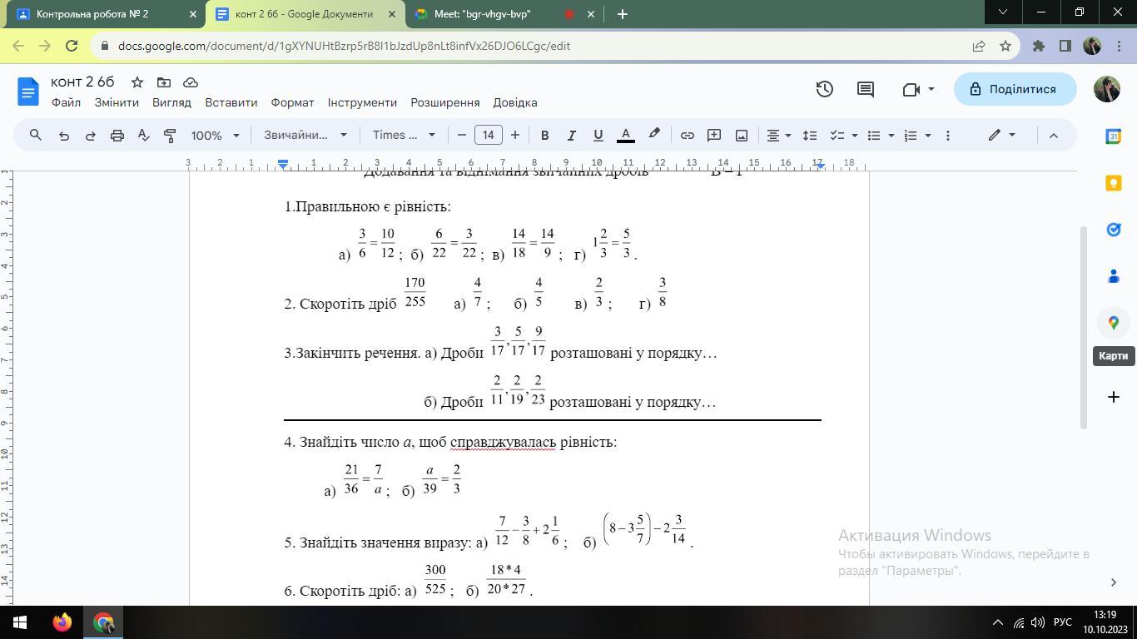The width and height of the screenshot is (1137, 639).
Task: Open editing mode dropdown
Action: tap(1001, 135)
